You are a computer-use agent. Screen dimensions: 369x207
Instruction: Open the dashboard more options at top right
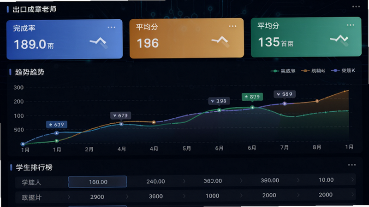tap(356, 6)
